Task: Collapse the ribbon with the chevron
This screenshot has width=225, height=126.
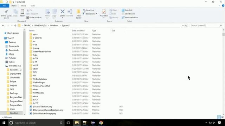Action: [219, 6]
